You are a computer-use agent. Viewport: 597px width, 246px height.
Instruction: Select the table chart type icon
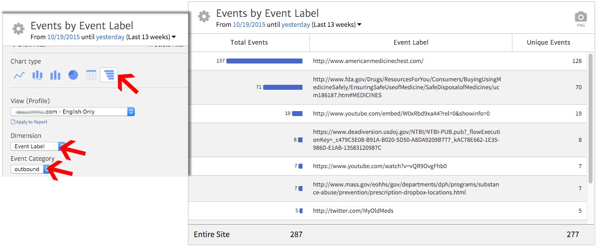point(91,75)
